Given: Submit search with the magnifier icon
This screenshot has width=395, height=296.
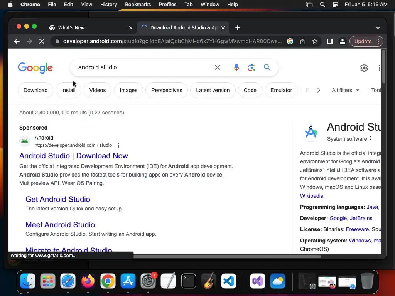Looking at the screenshot, I should tap(267, 67).
